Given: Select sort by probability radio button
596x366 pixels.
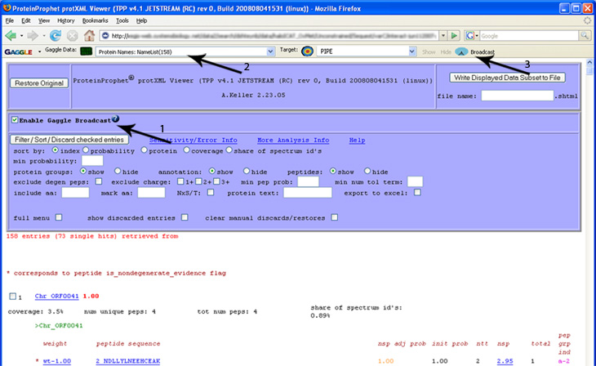Looking at the screenshot, I should (86, 150).
